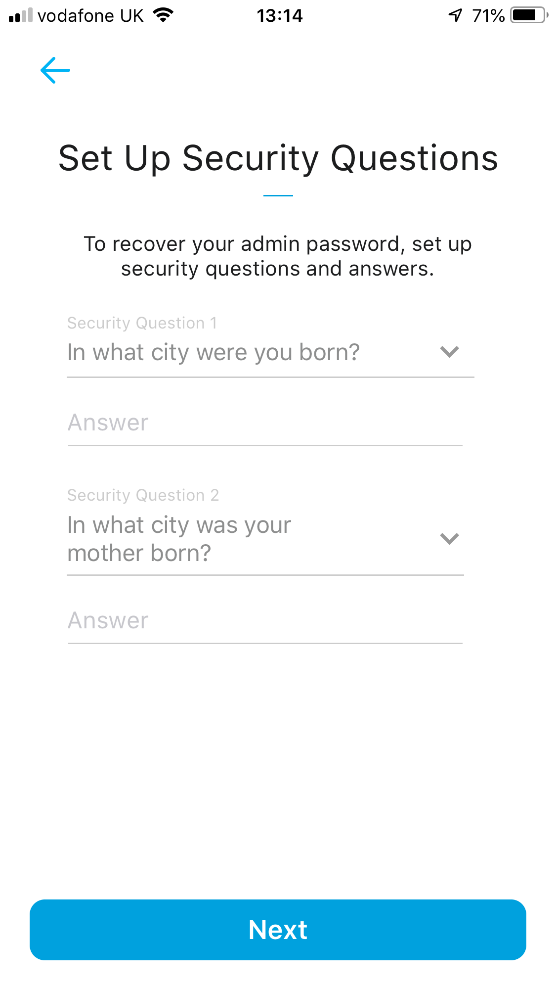This screenshot has height=990, width=556.
Task: Tap the vodafone UK carrier label
Action: click(x=90, y=16)
